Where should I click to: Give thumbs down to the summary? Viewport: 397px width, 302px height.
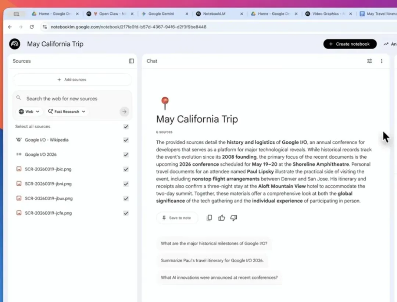[234, 218]
